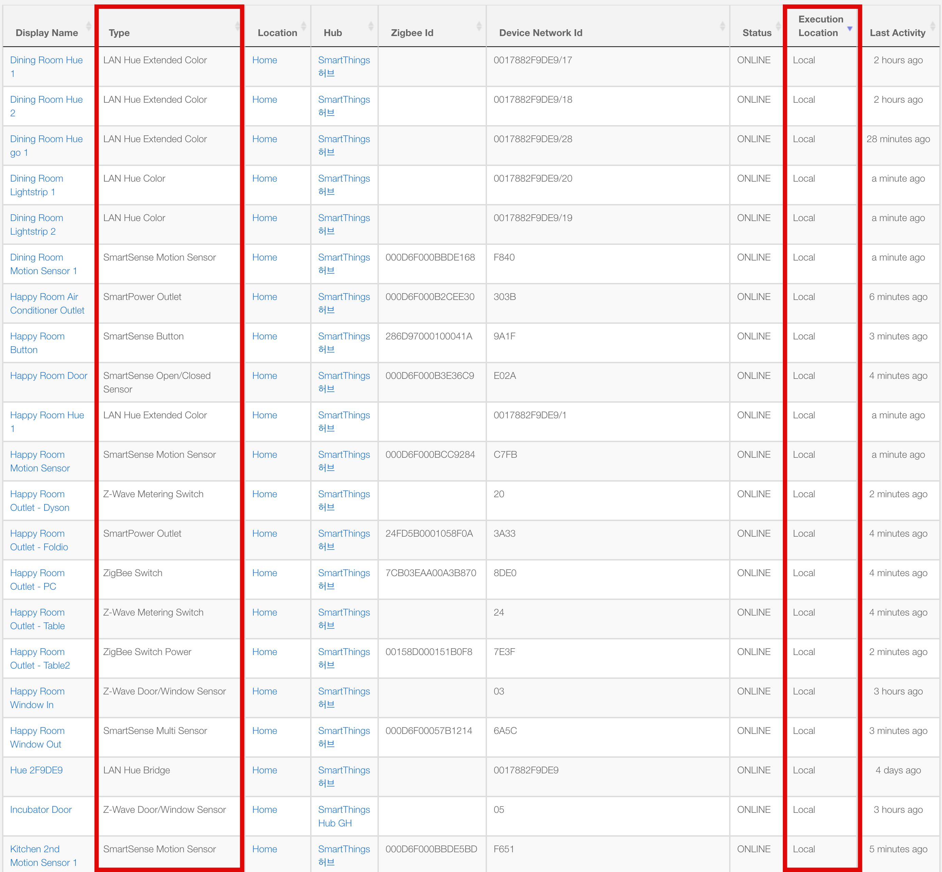
Task: Open Incubator Door device page
Action: [40, 810]
